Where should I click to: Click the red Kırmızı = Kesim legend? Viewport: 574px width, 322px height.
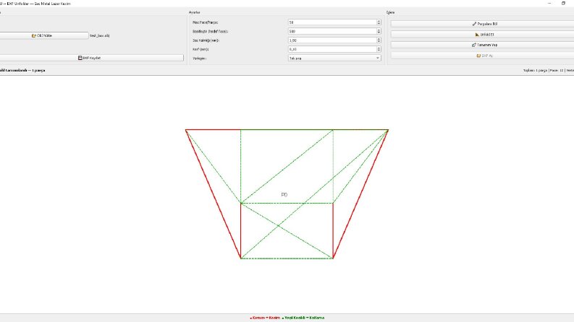coord(265,318)
